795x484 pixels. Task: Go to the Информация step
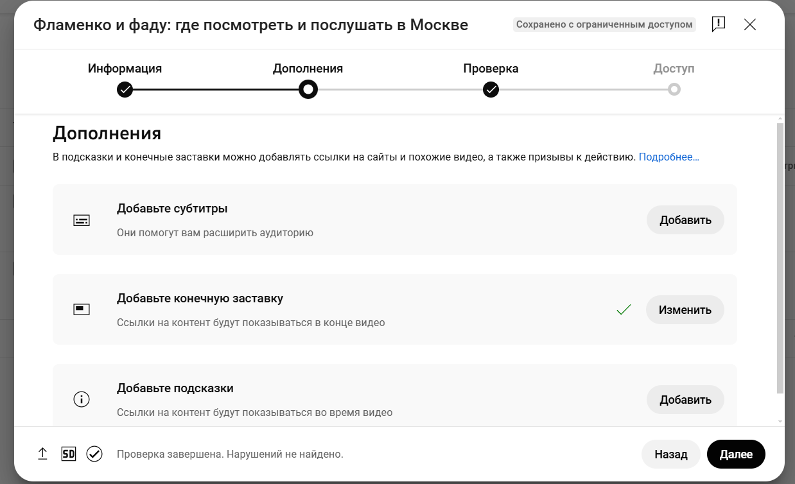click(x=125, y=89)
